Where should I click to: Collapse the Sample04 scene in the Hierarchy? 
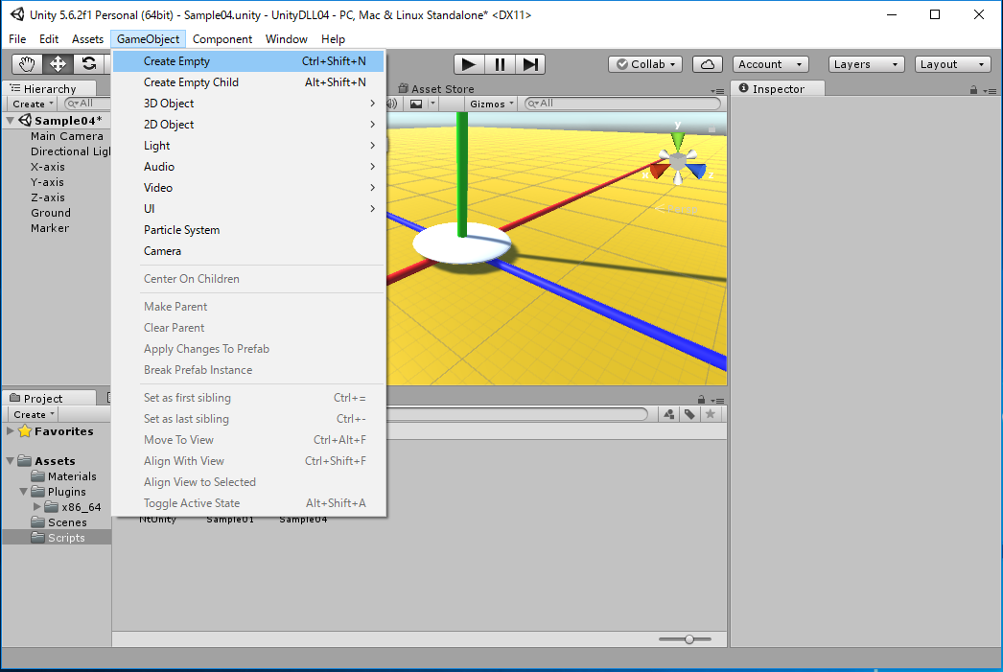tap(11, 121)
